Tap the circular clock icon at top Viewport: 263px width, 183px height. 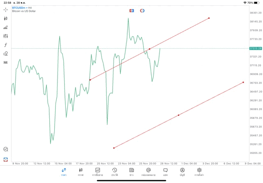(x=142, y=11)
